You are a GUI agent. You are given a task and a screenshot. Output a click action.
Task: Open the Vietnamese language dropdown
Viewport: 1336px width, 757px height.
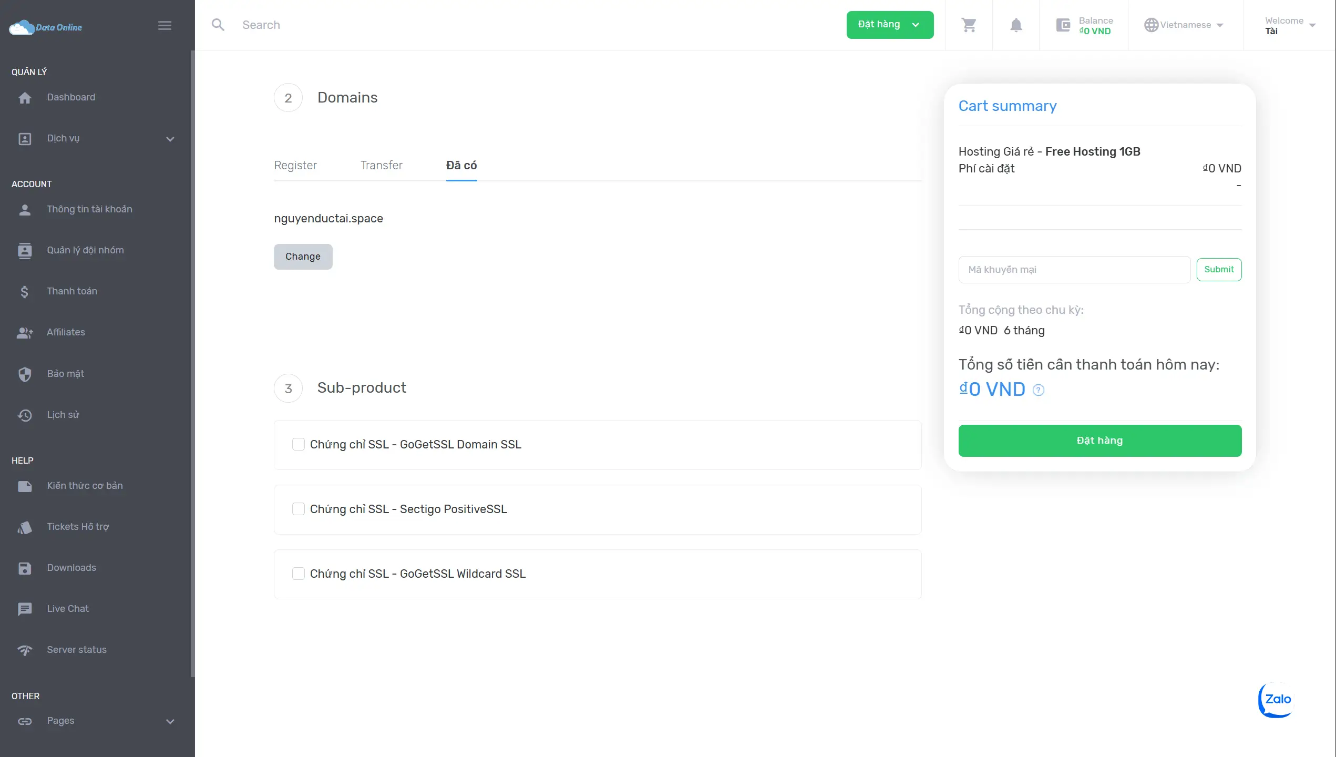point(1185,25)
